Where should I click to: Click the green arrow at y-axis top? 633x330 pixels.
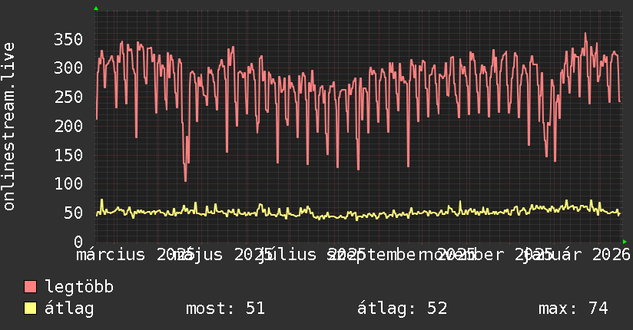96,8
